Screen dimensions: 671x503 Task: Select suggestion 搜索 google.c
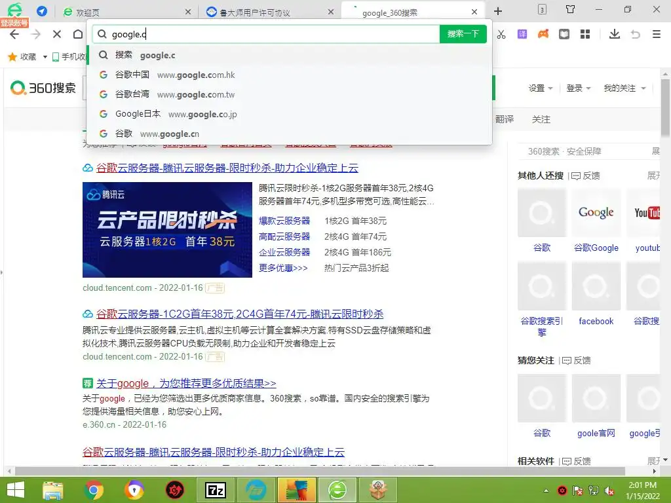[x=289, y=55]
